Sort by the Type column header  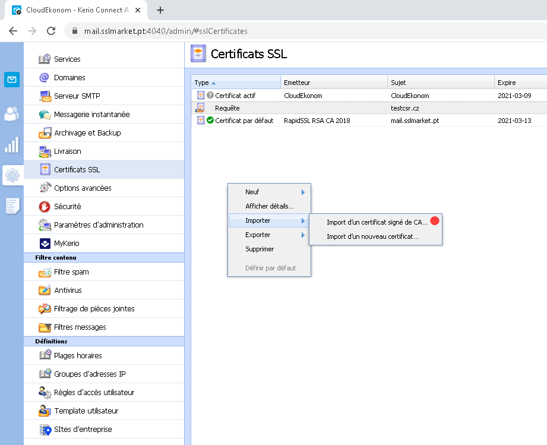coord(236,83)
